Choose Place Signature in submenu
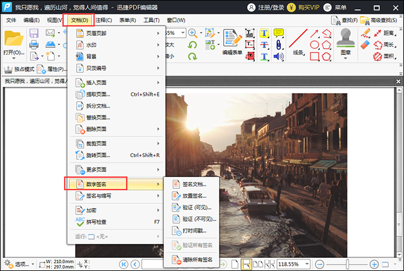Screen dimensions: 404x271 click(x=192, y=196)
